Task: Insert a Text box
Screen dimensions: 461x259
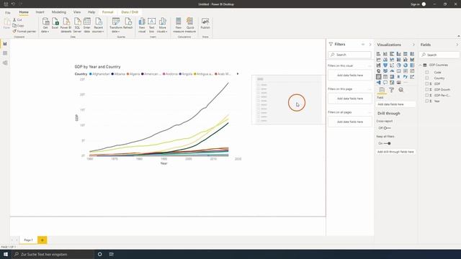Action: click(x=151, y=25)
